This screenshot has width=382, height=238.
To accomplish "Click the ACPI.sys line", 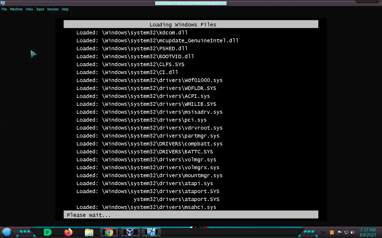I will [x=143, y=96].
